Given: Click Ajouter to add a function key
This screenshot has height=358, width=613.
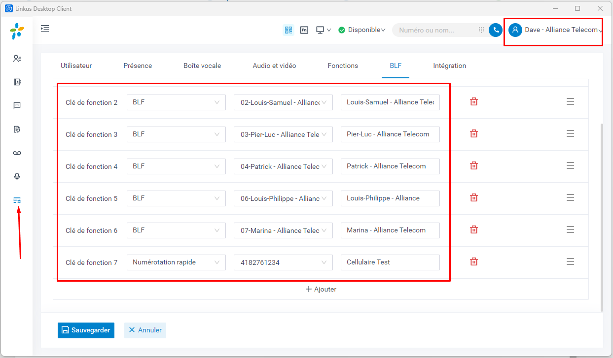Looking at the screenshot, I should [x=321, y=289].
